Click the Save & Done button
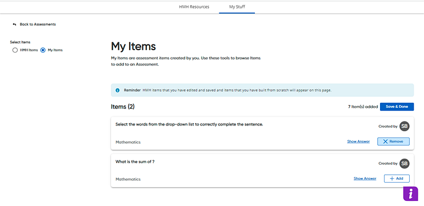The image size is (424, 206). [x=397, y=107]
